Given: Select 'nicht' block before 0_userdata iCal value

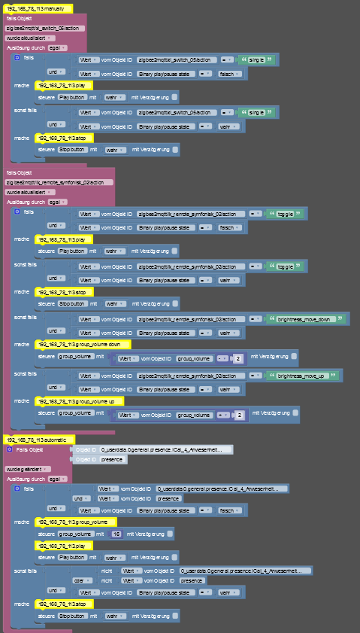Looking at the screenshot, I should tap(107, 571).
